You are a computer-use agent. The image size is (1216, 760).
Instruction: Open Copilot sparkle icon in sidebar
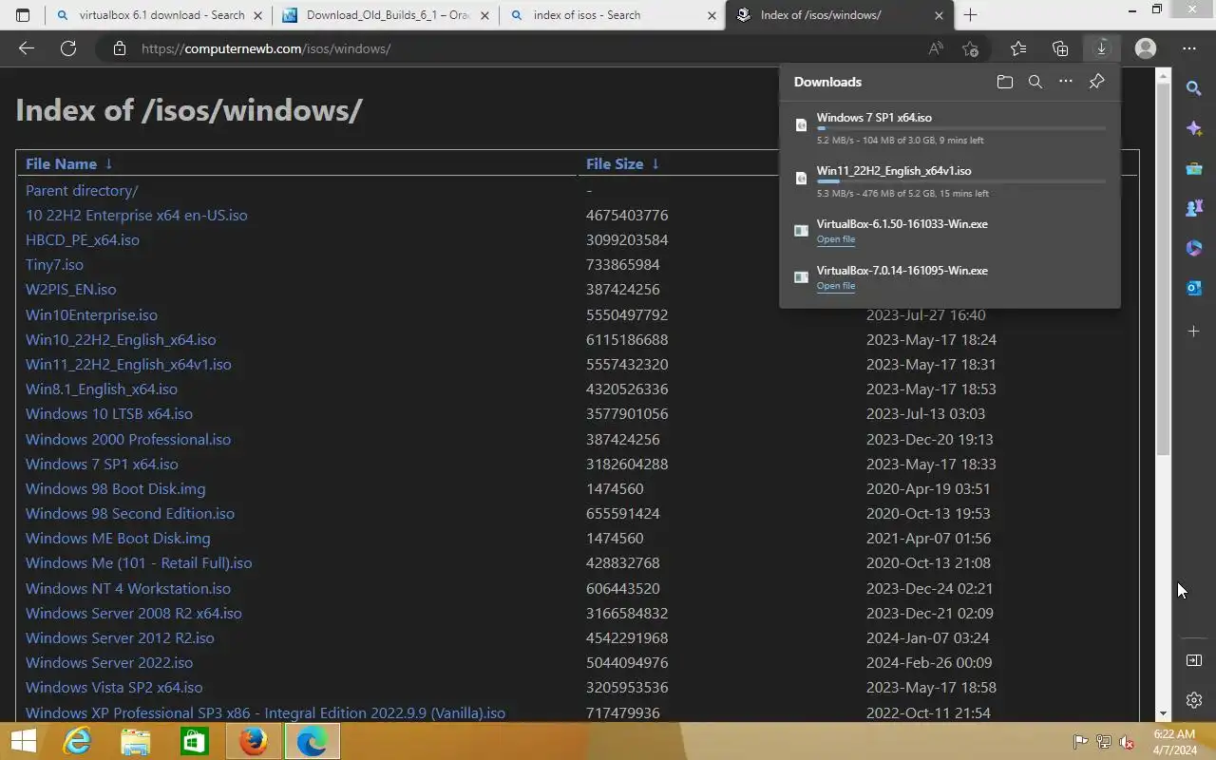1194,128
